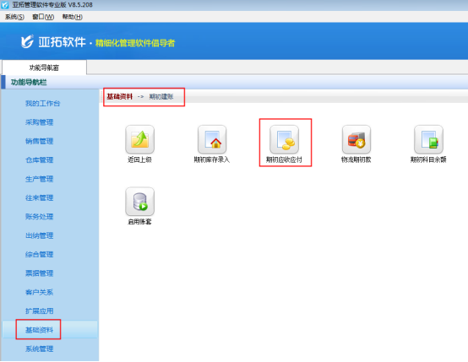Click the 启用账套 database icon
The height and width of the screenshot is (362, 468).
click(139, 202)
